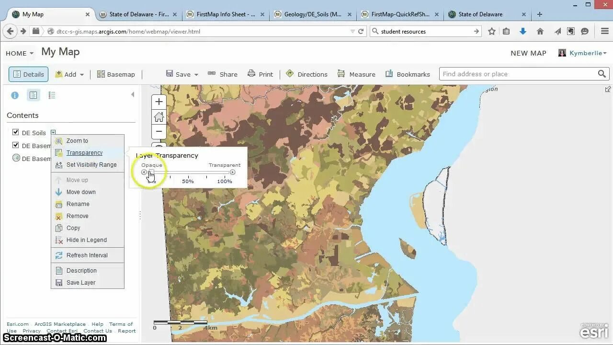Collapse the side panel arrow
Screen dimensions: 613x345
133,95
